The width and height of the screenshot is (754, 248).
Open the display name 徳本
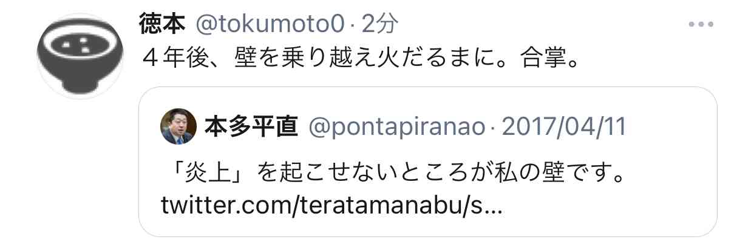tap(162, 24)
